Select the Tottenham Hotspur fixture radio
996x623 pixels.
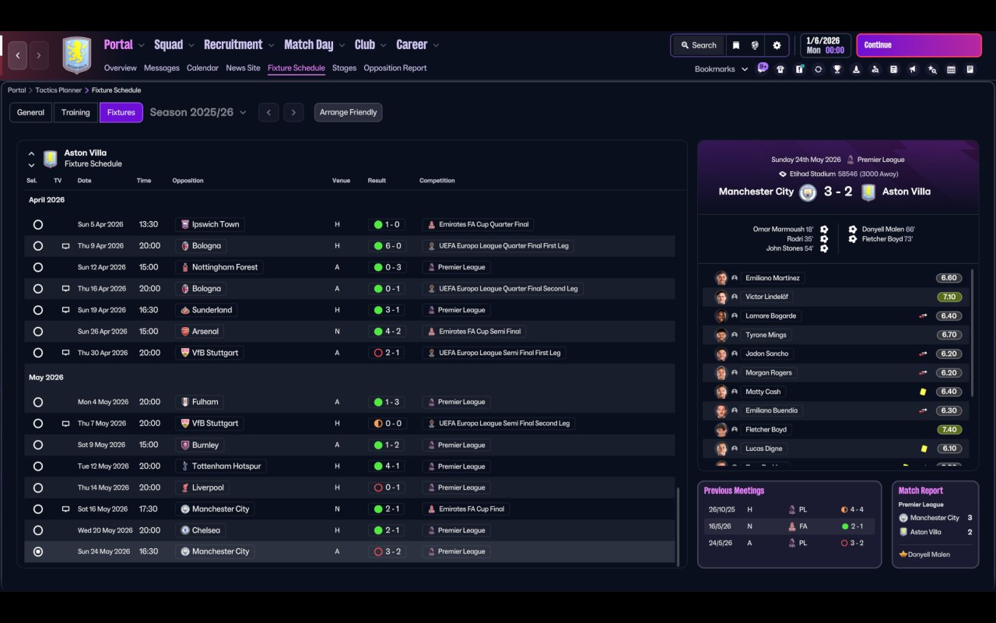tap(38, 466)
